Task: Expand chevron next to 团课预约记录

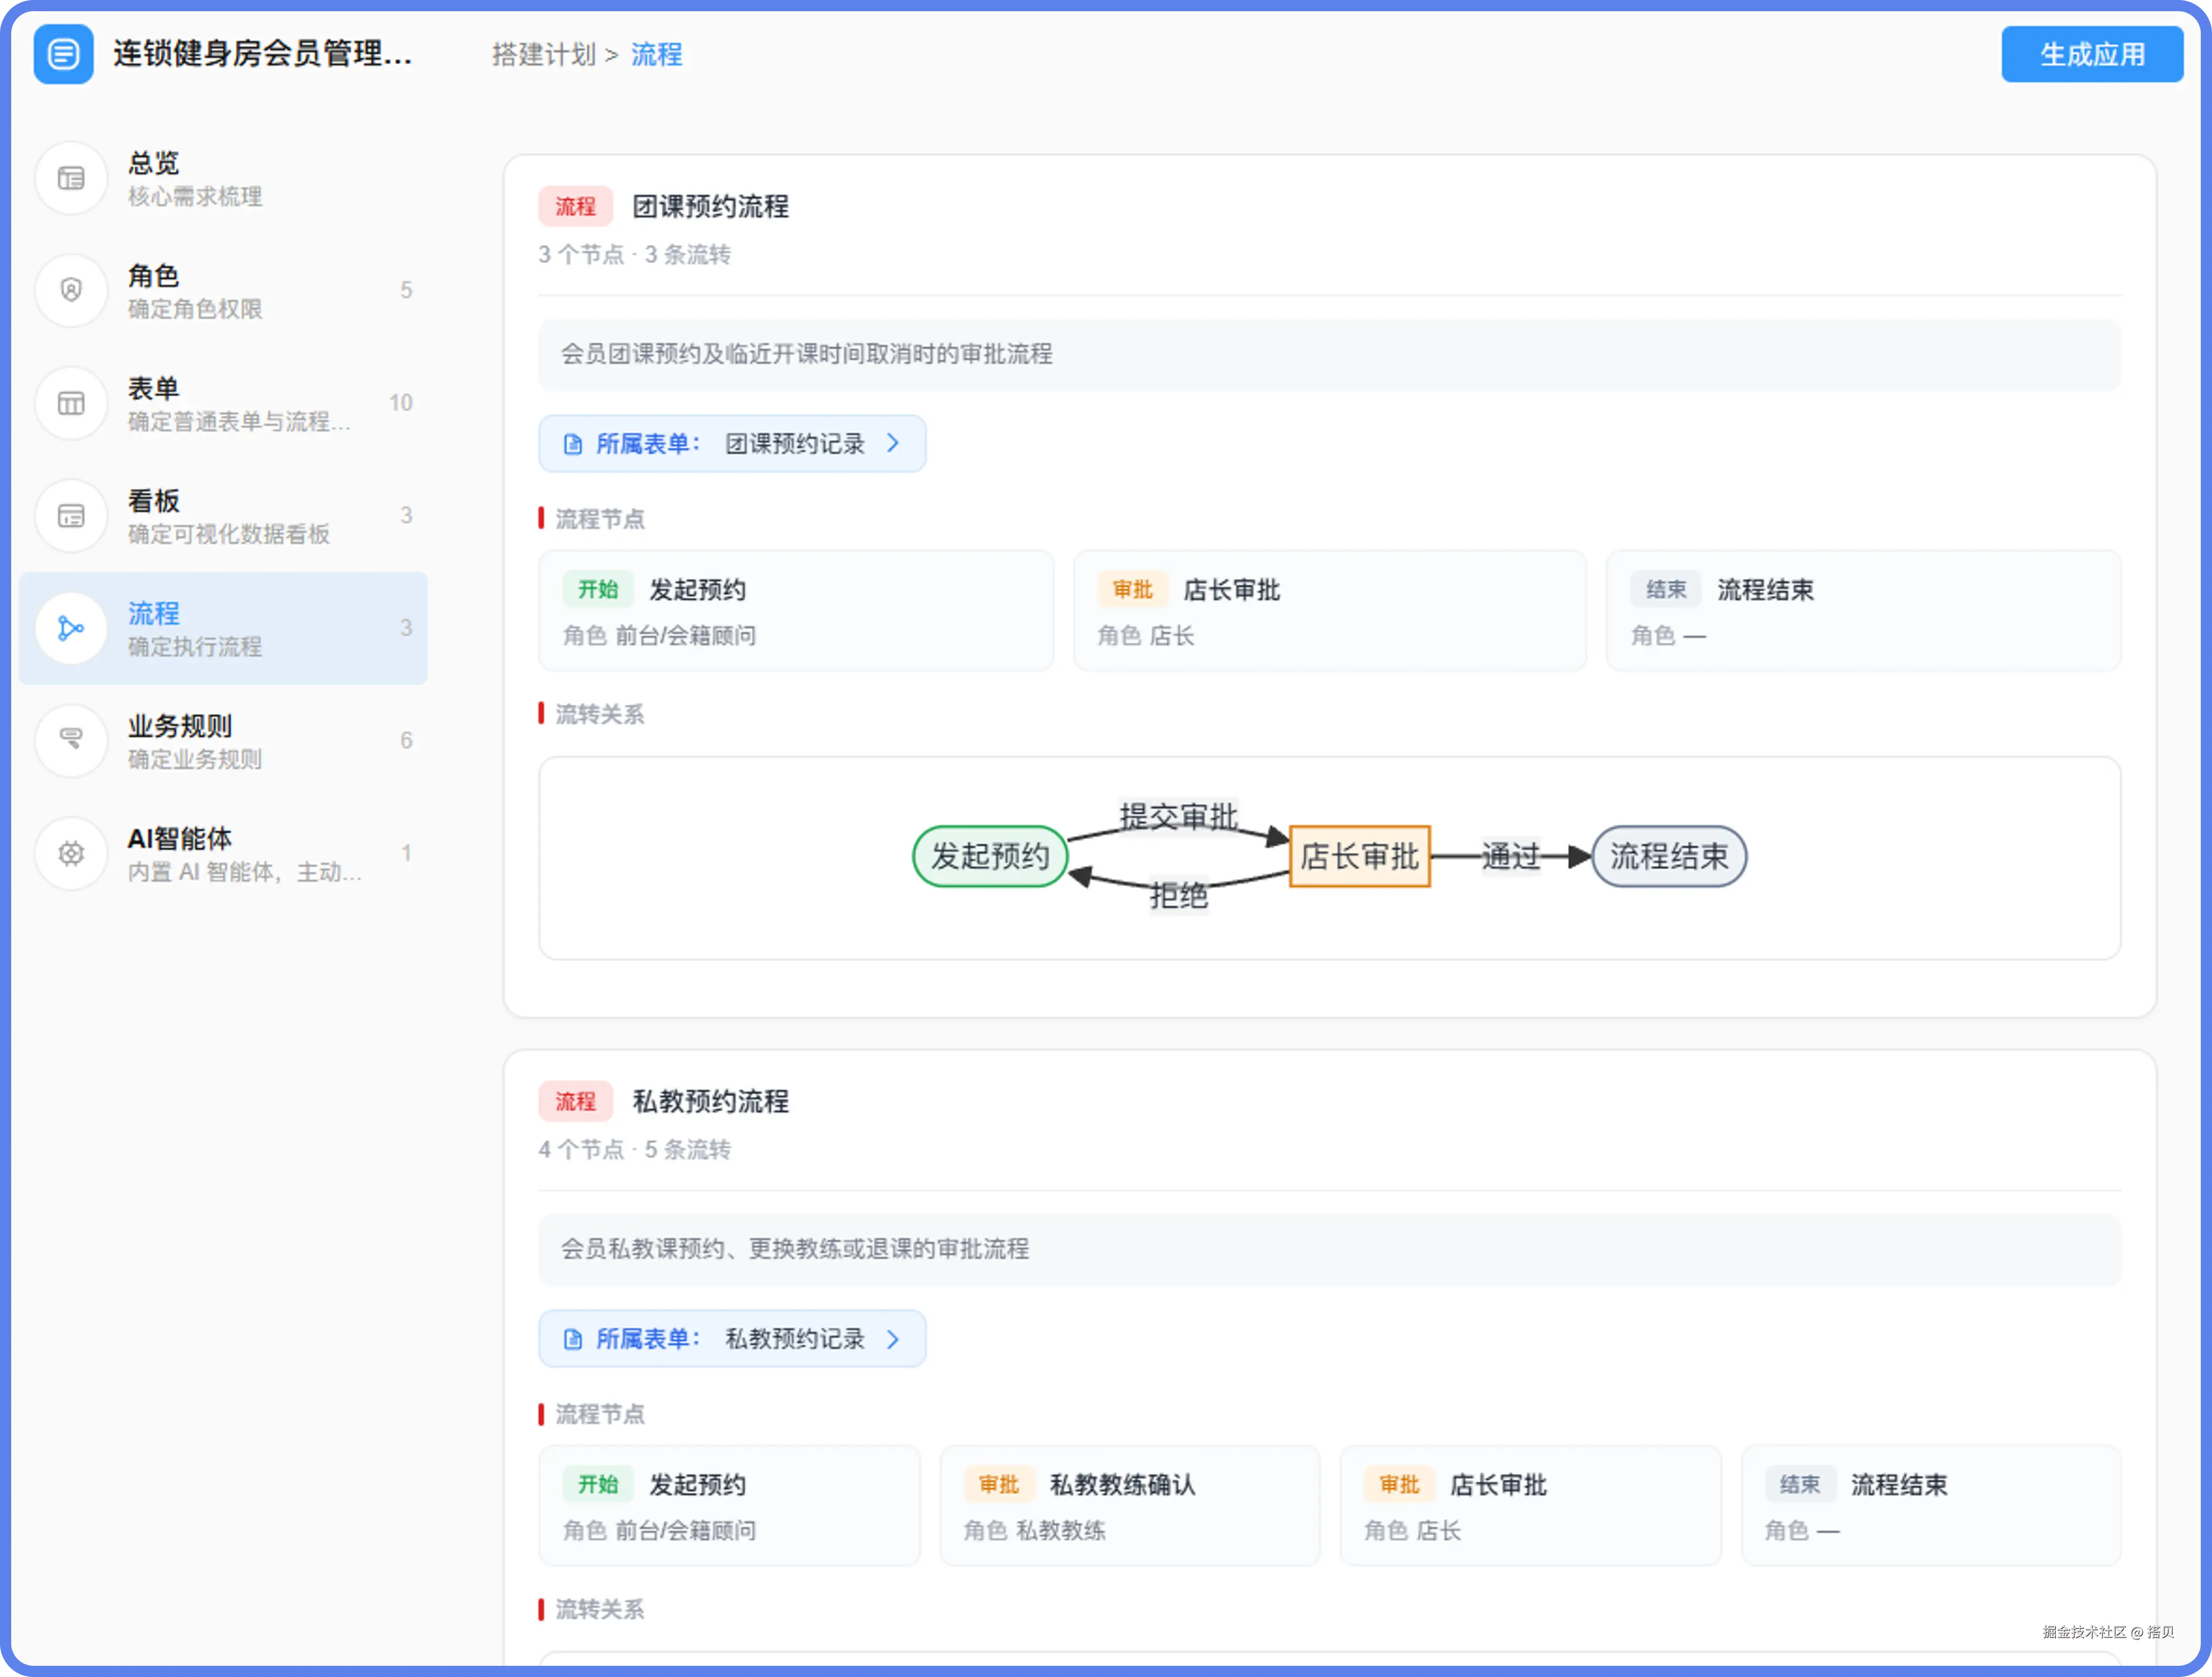Action: pyautogui.click(x=893, y=443)
